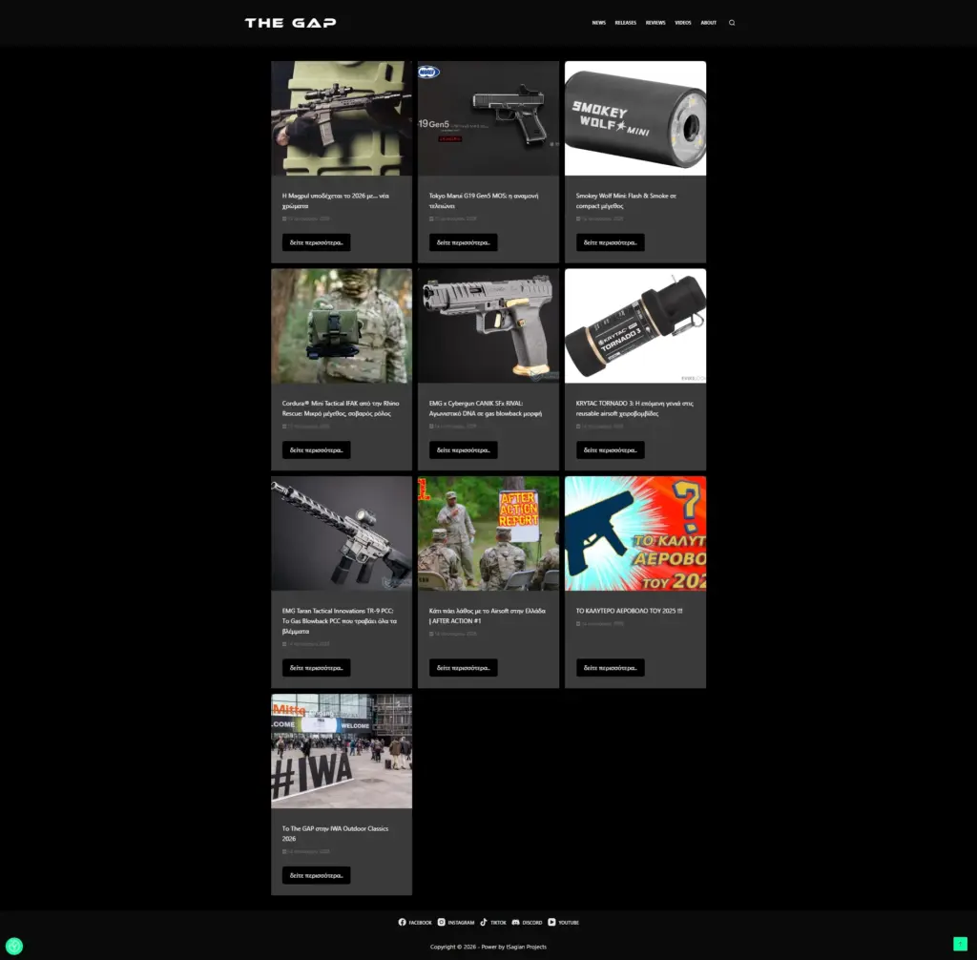Click the TikTok footer icon
The image size is (977, 960).
(x=484, y=923)
